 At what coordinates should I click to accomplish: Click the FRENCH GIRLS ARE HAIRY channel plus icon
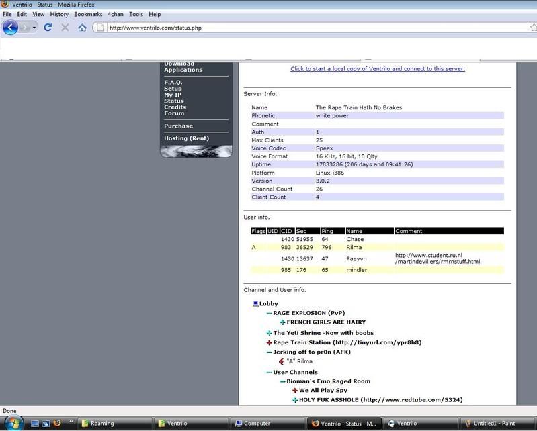[x=282, y=322]
